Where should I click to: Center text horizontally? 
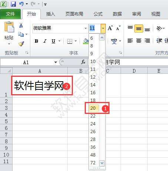click(139, 41)
